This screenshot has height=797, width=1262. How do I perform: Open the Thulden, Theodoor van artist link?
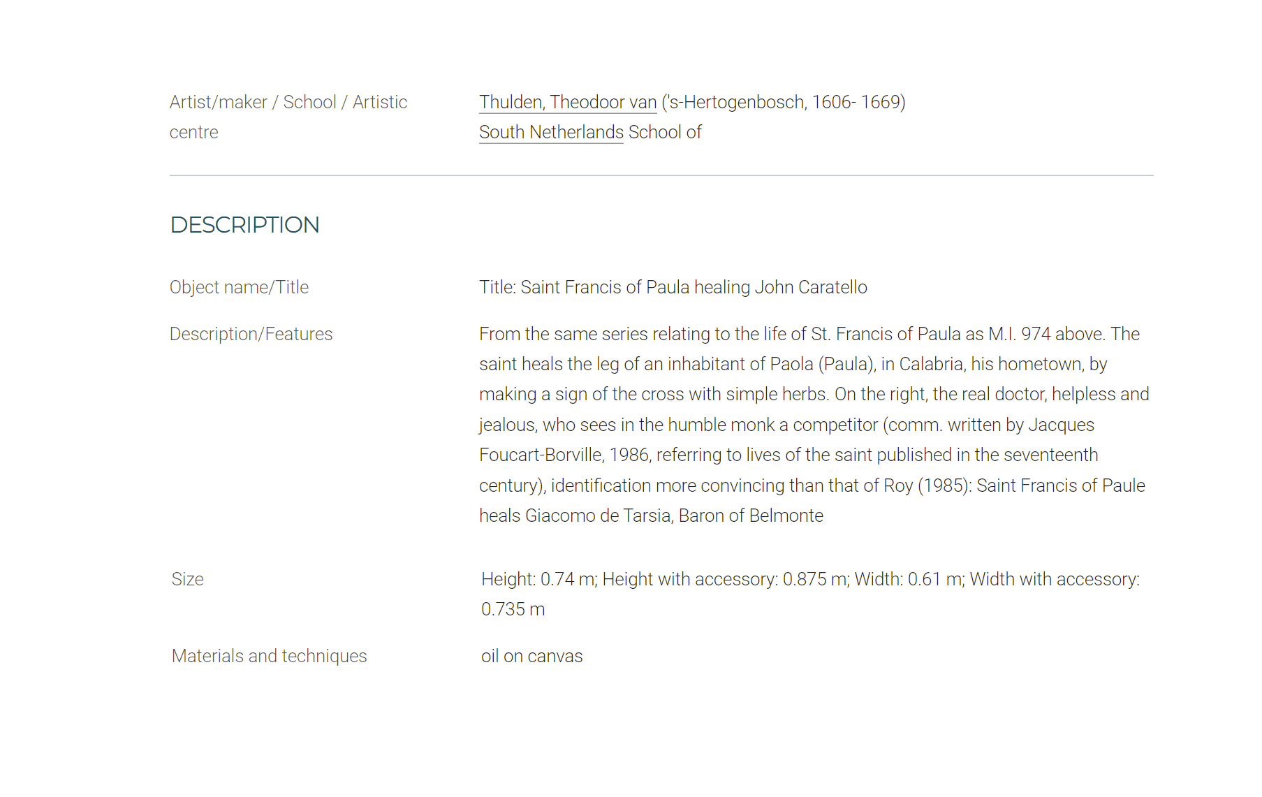[568, 102]
